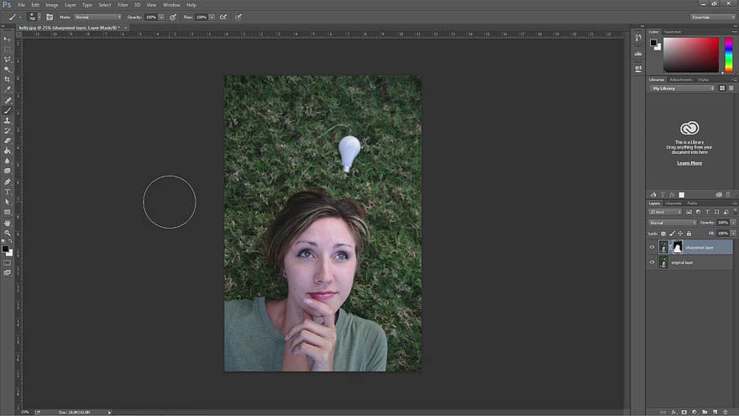Image resolution: width=739 pixels, height=416 pixels.
Task: Enable airbrush mode in options bar
Action: (x=223, y=17)
